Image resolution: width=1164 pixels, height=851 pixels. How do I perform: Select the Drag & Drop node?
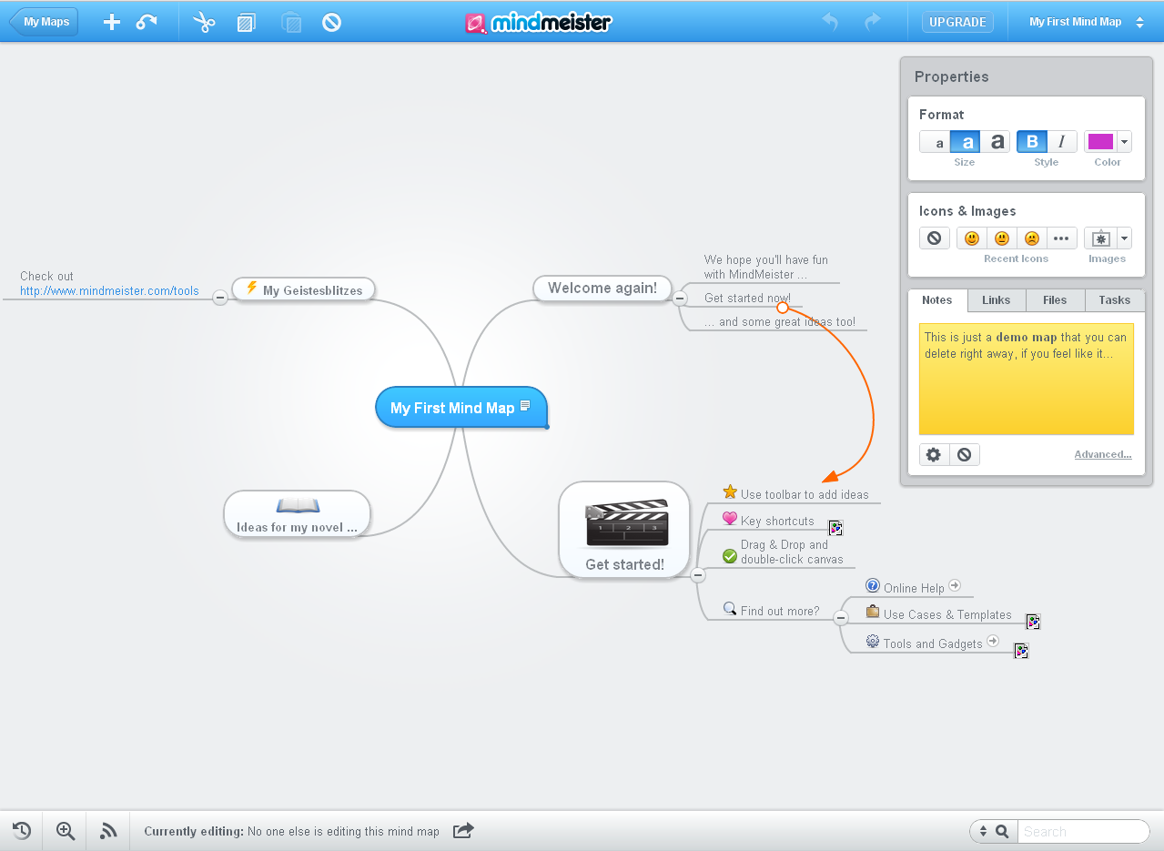pos(783,552)
